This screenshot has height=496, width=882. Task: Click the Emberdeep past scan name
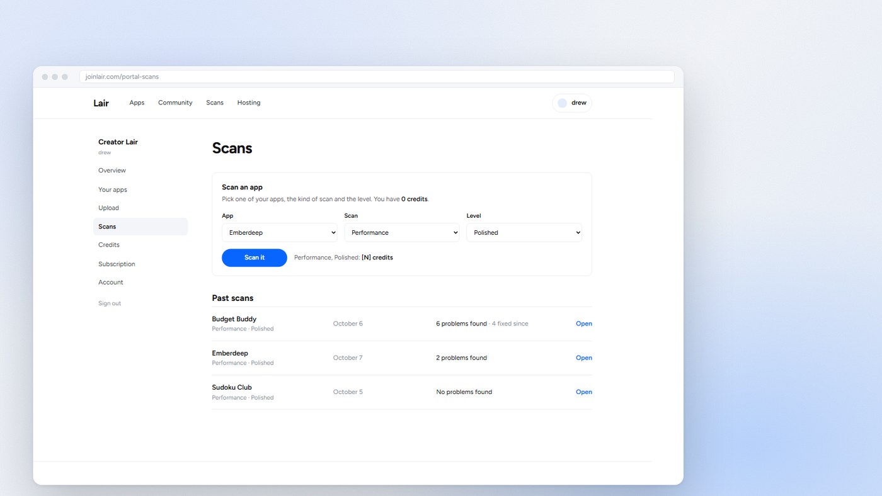[230, 353]
